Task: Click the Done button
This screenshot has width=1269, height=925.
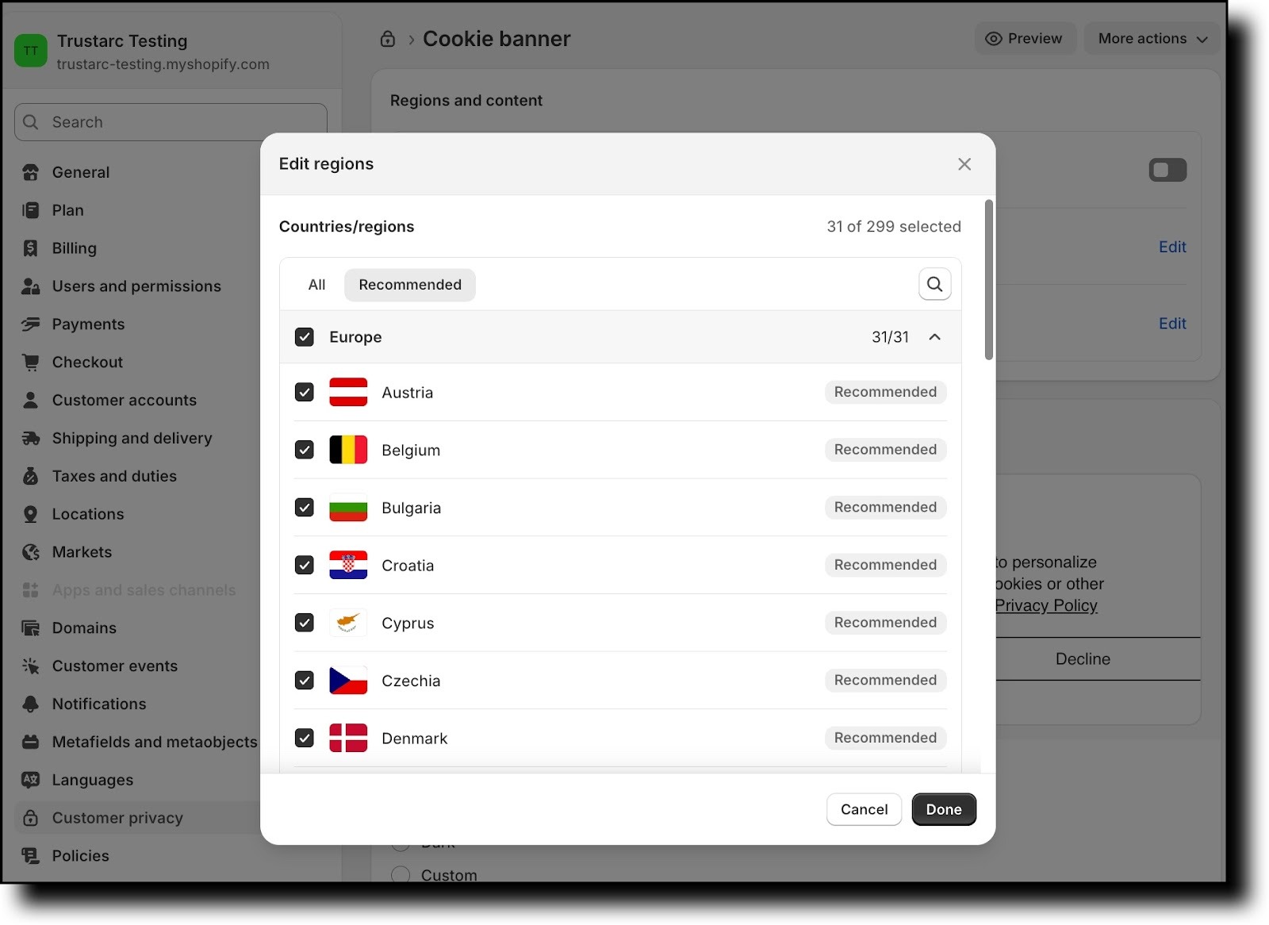Action: click(x=944, y=809)
